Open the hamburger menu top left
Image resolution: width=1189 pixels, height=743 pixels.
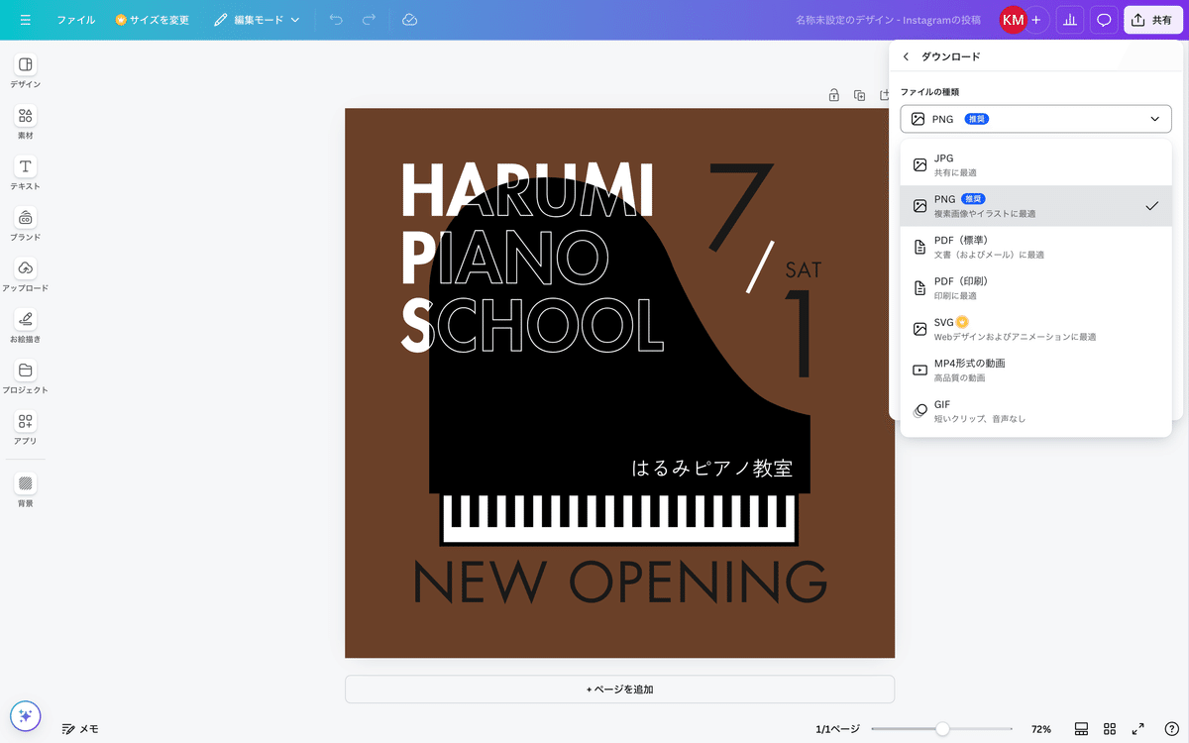(25, 19)
